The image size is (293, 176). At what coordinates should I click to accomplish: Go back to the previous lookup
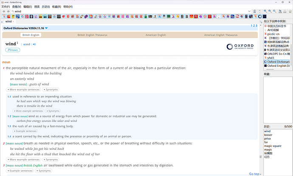[4, 11]
